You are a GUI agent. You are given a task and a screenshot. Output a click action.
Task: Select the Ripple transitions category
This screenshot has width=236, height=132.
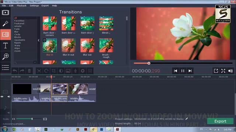point(17,43)
